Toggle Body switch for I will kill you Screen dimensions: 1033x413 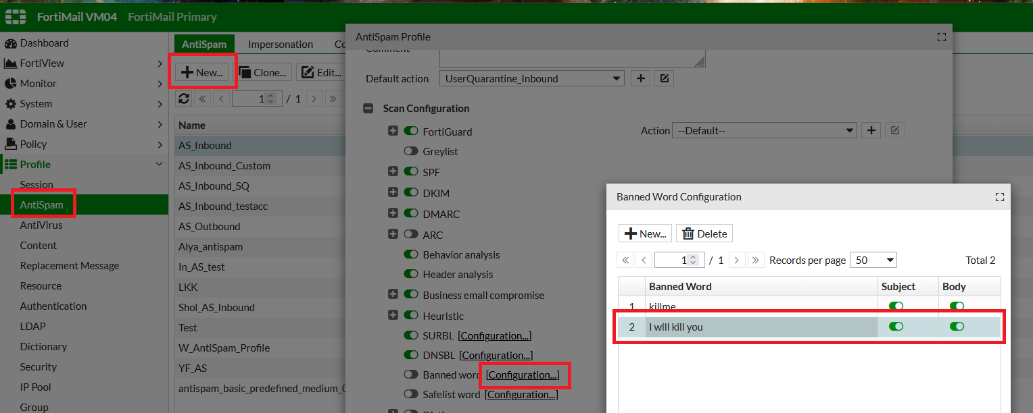point(957,327)
